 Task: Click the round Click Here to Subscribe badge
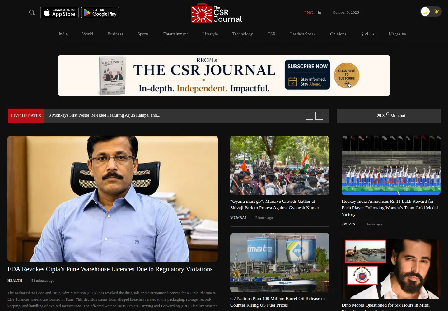[347, 75]
